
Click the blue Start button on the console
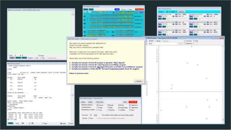(117, 9)
